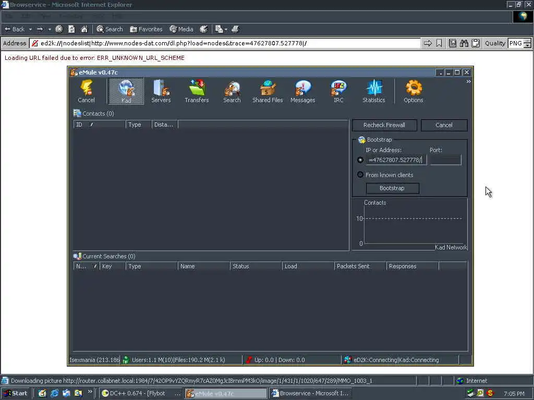Open the Messages section

[303, 91]
